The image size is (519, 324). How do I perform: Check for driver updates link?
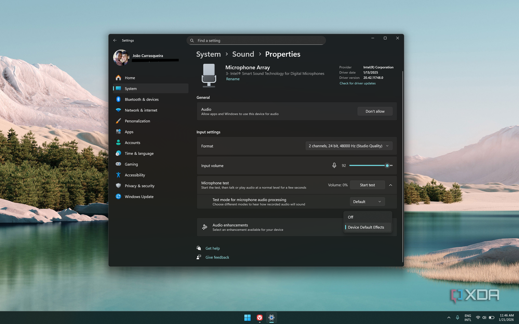pyautogui.click(x=357, y=83)
